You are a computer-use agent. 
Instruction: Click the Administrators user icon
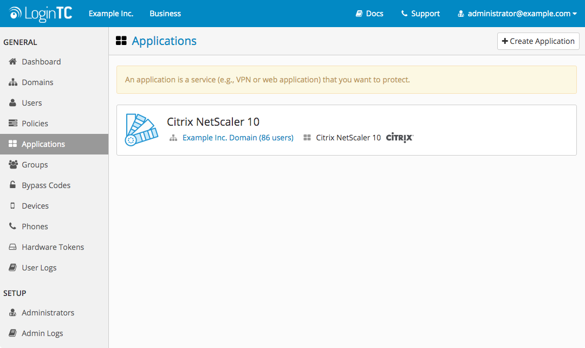point(12,313)
